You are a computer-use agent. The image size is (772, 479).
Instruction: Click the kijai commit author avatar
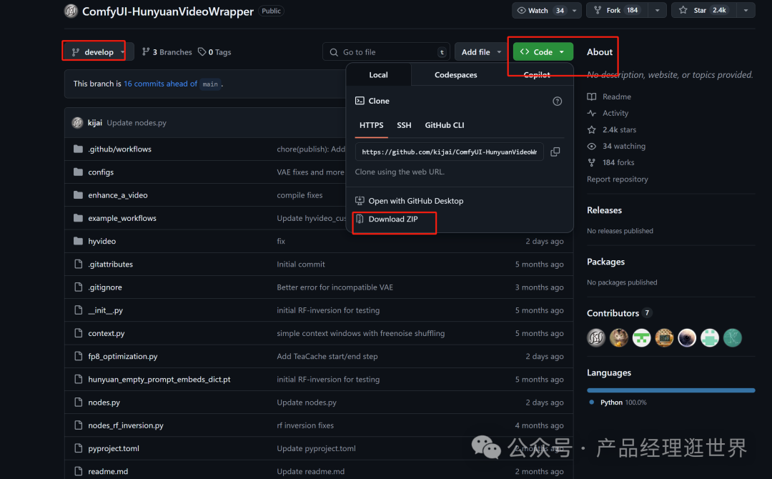(x=77, y=122)
